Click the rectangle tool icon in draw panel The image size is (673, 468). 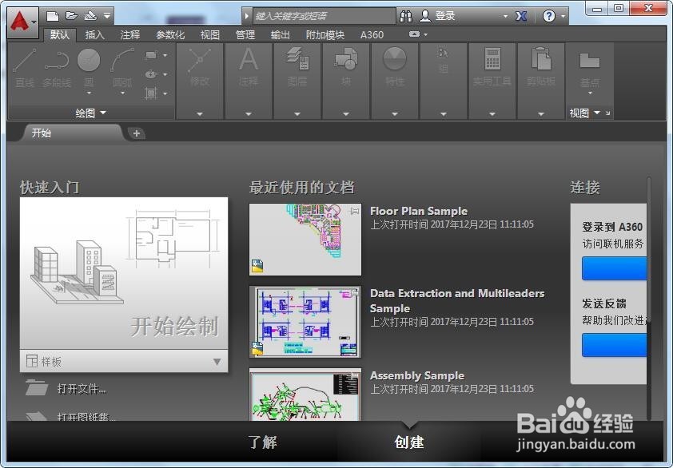[x=151, y=55]
